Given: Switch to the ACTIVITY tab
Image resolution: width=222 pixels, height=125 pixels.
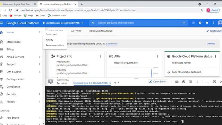Looking at the screenshot, I should 76,31.
